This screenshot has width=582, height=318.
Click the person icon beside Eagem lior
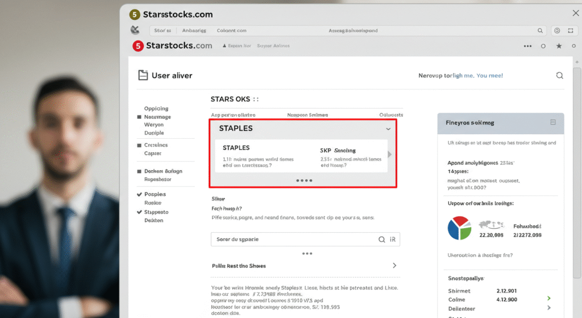click(x=224, y=46)
